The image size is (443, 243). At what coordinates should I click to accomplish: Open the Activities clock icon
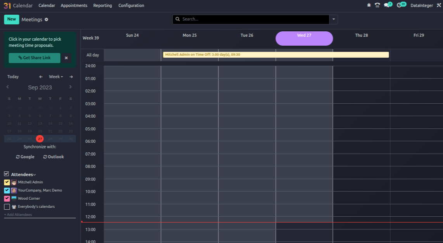coord(399,5)
